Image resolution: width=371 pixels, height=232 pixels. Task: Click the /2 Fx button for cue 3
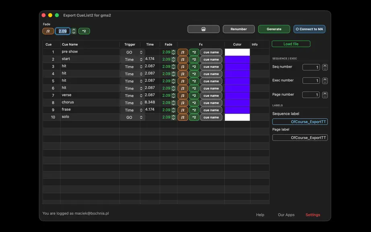[x=183, y=67]
